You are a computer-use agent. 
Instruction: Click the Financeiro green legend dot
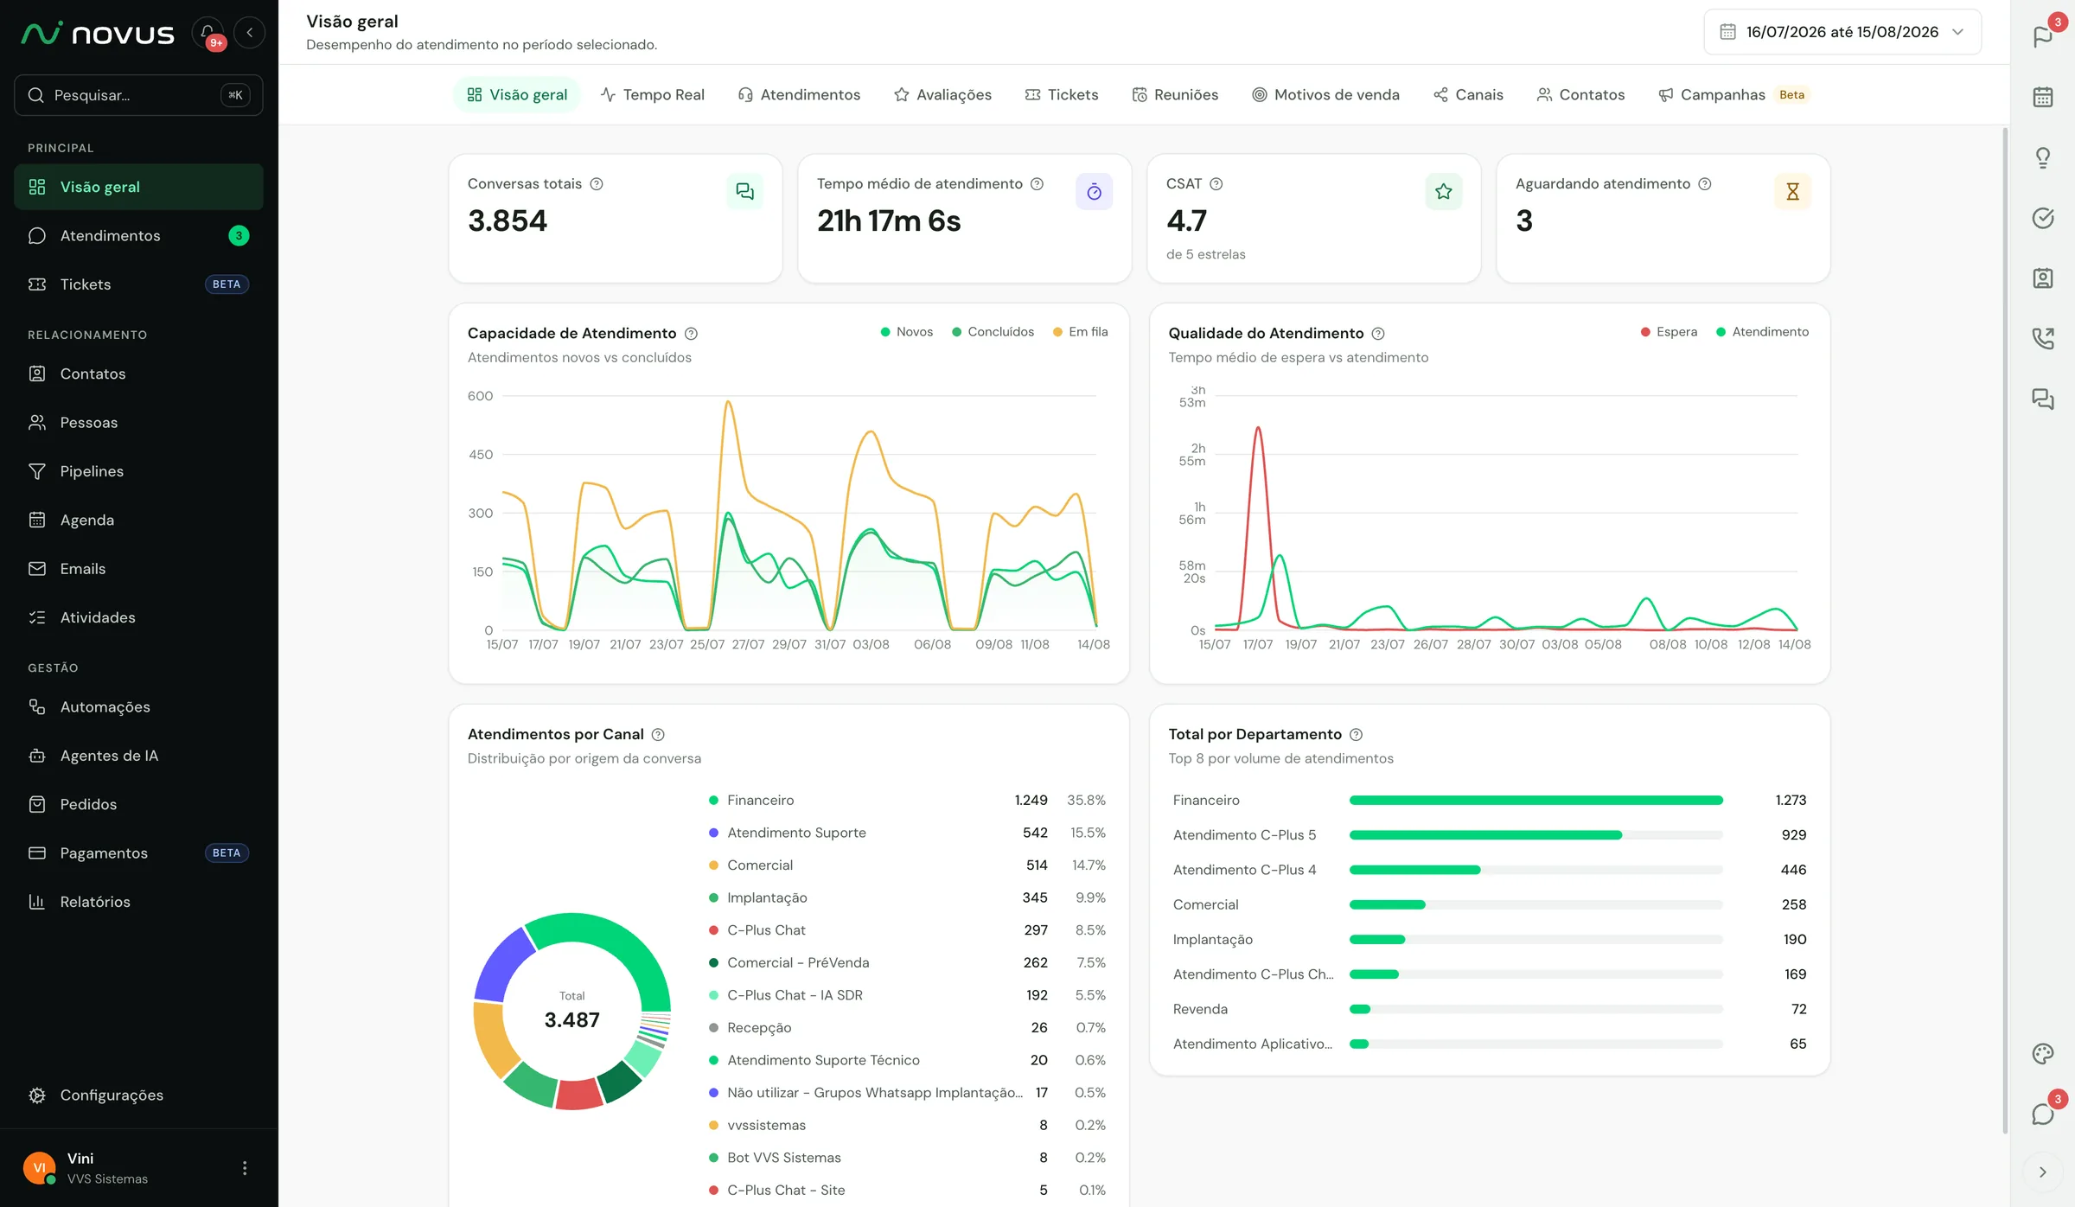click(x=713, y=801)
